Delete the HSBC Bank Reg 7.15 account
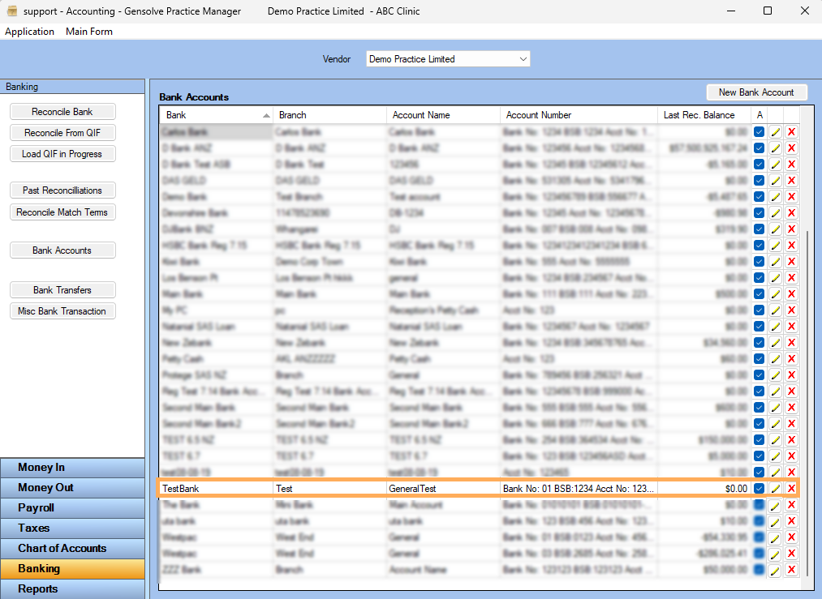The image size is (822, 599). [792, 246]
